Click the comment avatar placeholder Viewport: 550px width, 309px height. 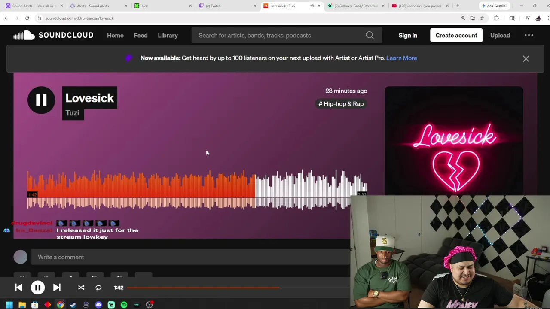point(20,257)
